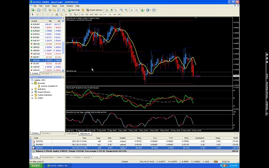Viewport: 269px width, 168px height.
Task: Switch to Account History tab
Action: click(48, 157)
